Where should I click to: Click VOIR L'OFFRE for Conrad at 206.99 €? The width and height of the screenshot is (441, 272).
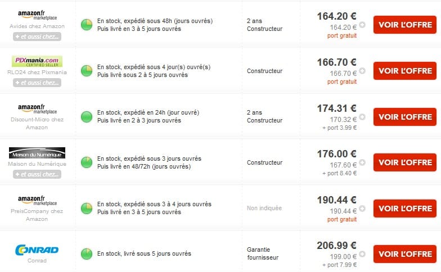[405, 254]
